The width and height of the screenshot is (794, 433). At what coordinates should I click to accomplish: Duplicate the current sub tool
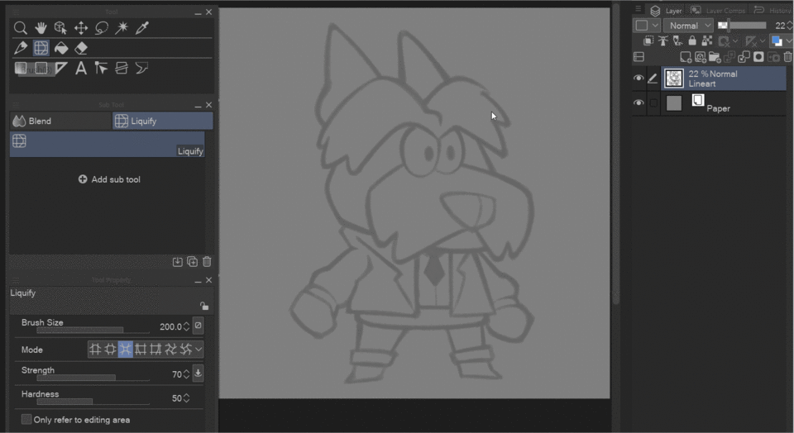193,261
